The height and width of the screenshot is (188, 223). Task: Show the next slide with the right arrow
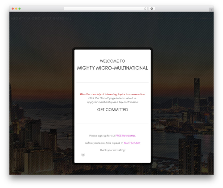(x=209, y=103)
